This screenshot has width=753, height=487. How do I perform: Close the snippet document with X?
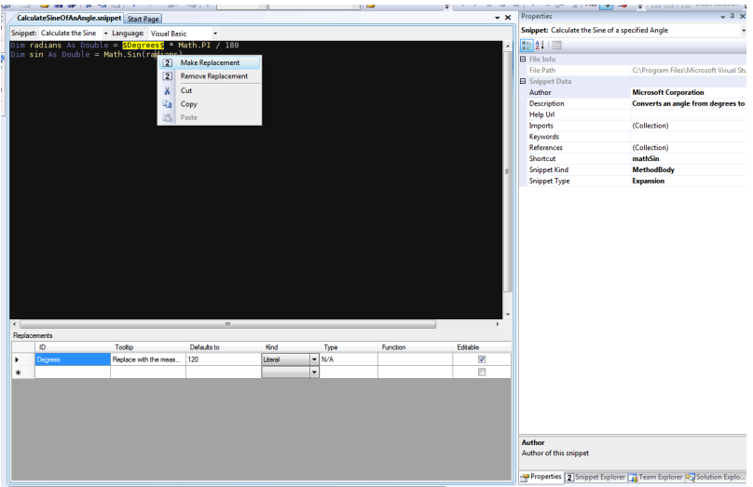point(508,18)
